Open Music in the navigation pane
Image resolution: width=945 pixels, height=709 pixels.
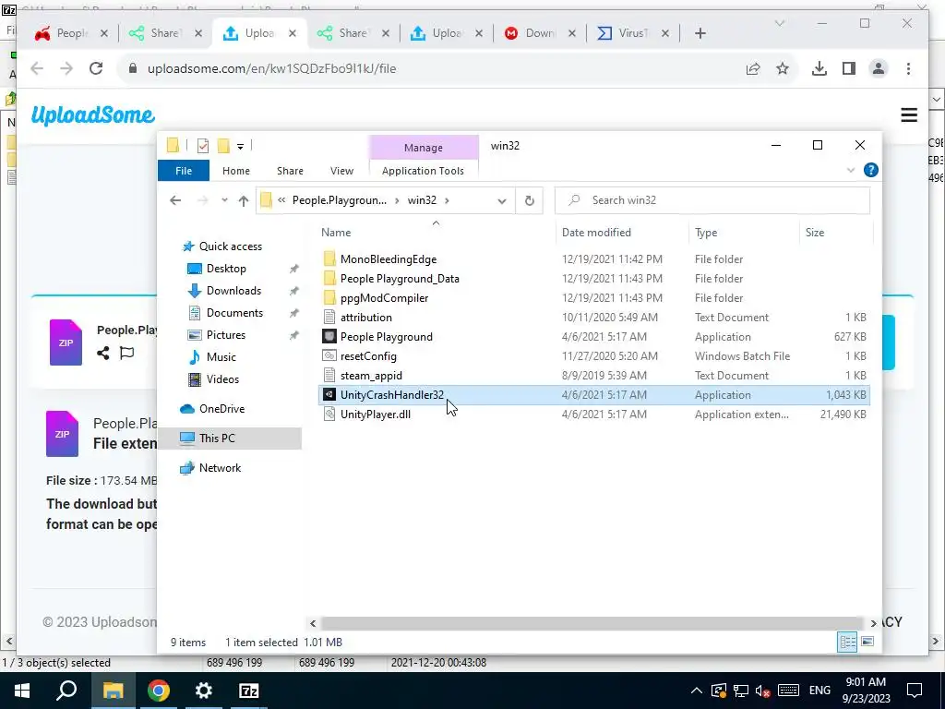coord(221,357)
